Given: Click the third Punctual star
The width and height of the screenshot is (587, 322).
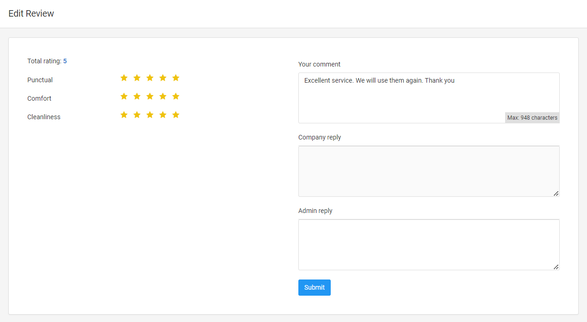Looking at the screenshot, I should coord(150,78).
